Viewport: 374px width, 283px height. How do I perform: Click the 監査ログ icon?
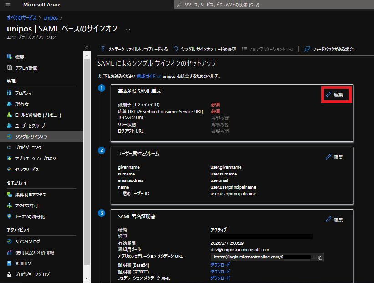9,263
